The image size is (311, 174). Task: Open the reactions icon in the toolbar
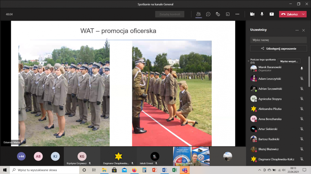click(x=218, y=14)
